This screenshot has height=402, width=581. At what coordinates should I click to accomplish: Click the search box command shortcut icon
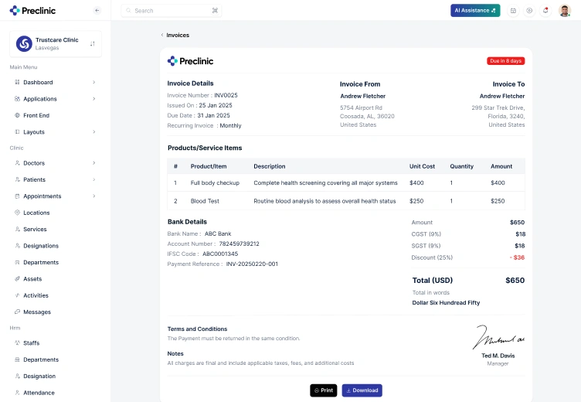point(215,11)
